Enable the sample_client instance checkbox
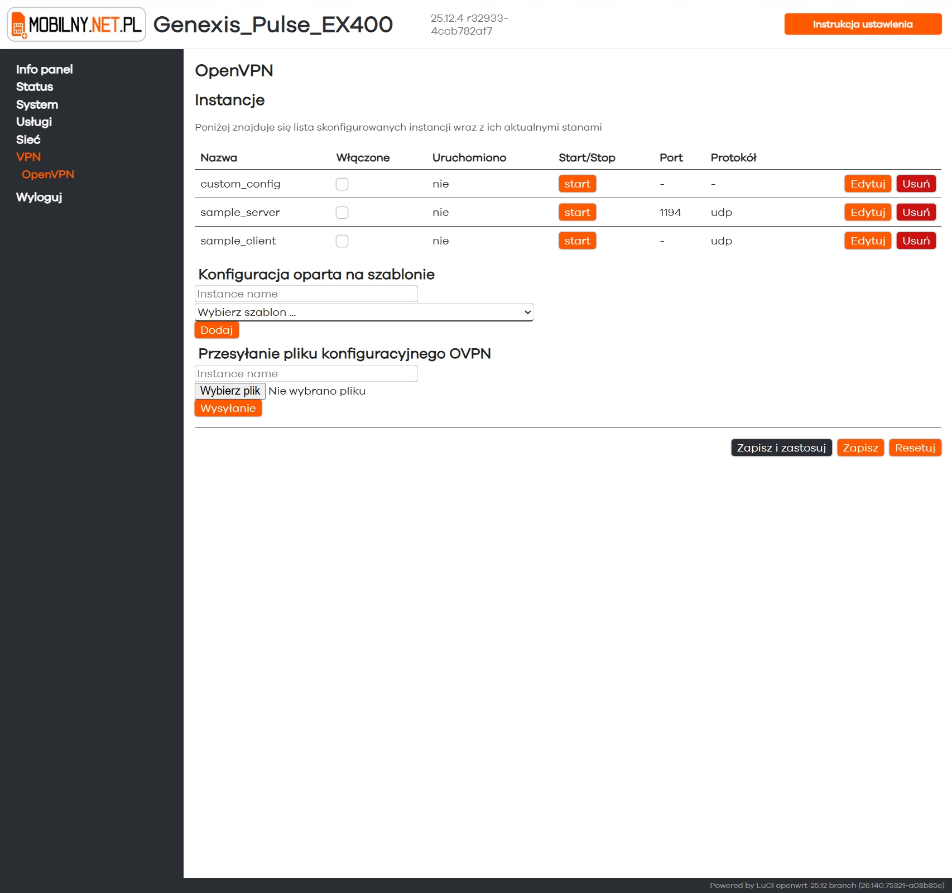This screenshot has height=893, width=952. [x=342, y=241]
